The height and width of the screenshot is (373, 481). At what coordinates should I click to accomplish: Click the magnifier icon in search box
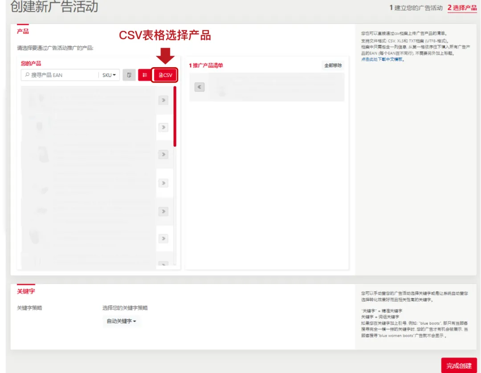point(27,75)
